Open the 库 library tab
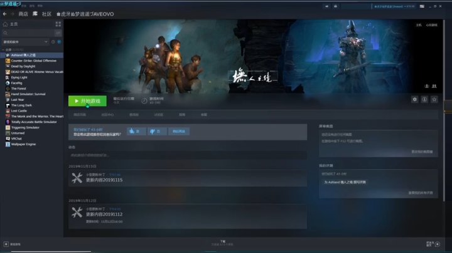This screenshot has width=452, height=253. click(35, 14)
